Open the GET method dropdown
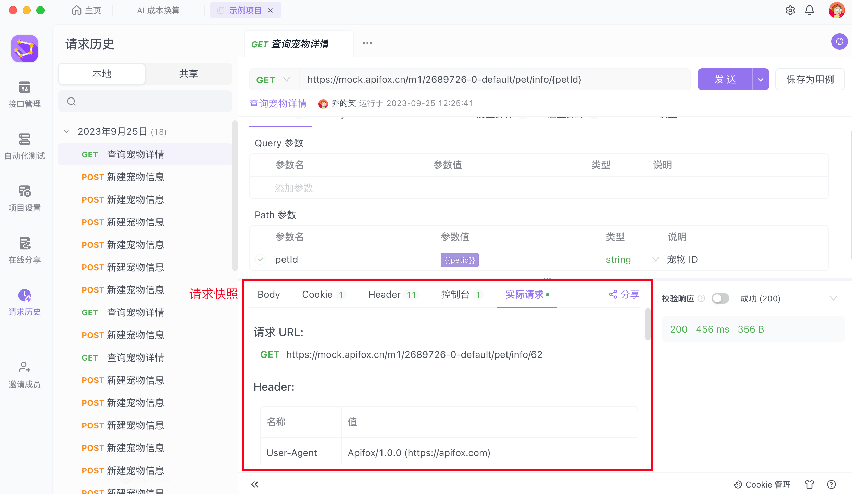 coord(273,80)
